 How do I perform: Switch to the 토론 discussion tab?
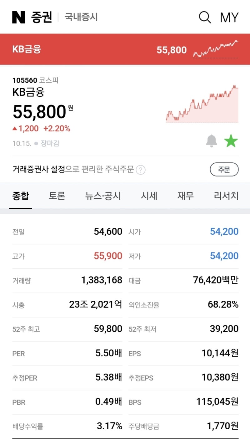click(x=56, y=196)
